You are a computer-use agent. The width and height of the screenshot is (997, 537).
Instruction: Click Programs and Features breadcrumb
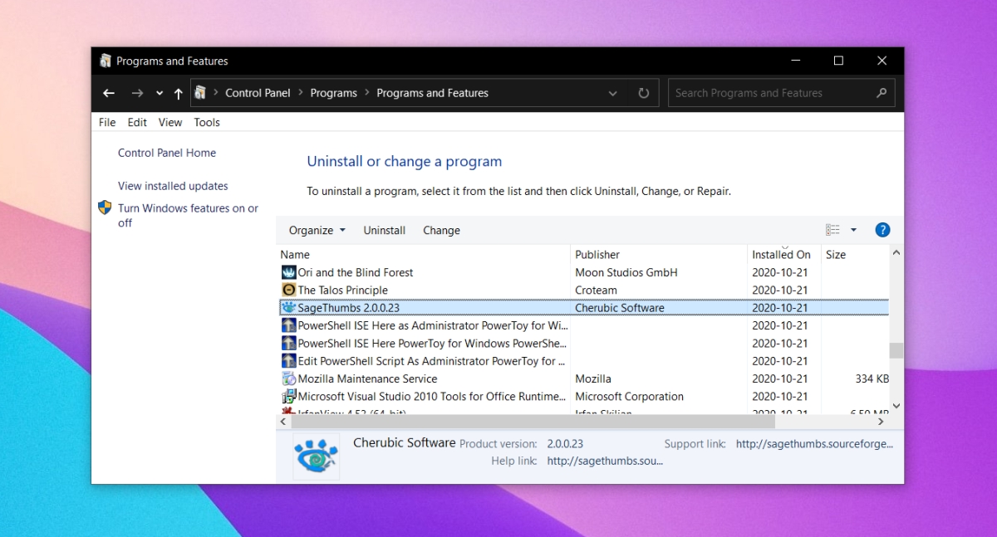click(x=432, y=93)
